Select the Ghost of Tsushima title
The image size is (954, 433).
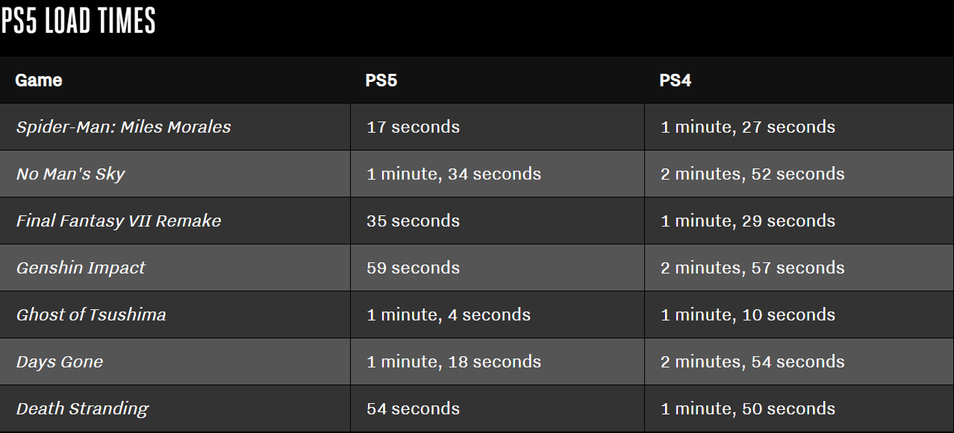91,315
